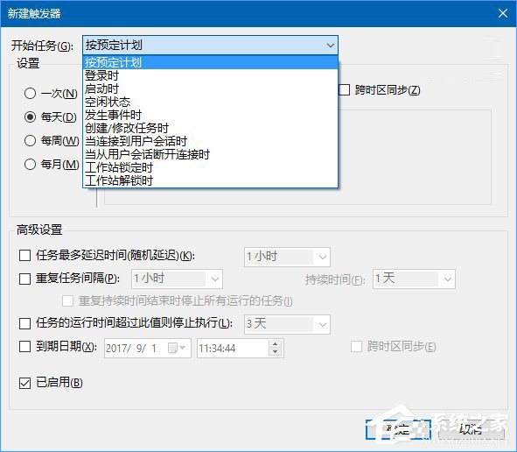This screenshot has width=517, height=452.
Task: Choose 发生事件时 from the list
Action: point(210,115)
